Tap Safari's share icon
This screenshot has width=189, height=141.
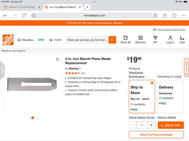[x=165, y=15]
